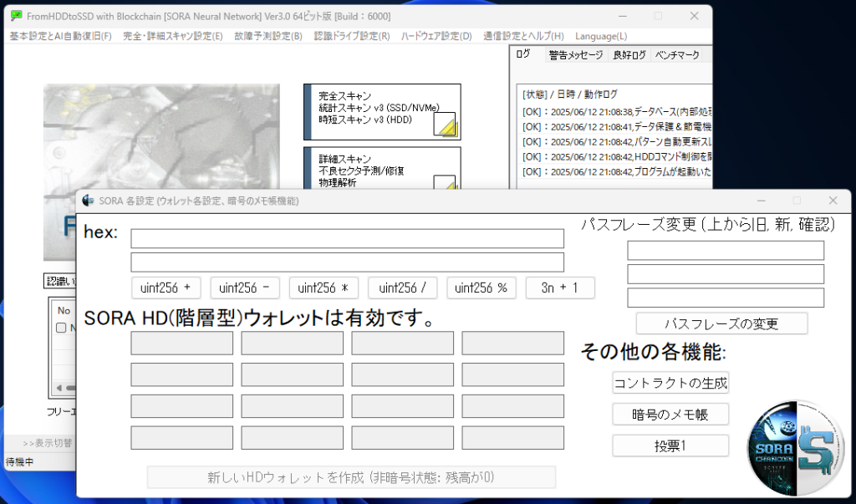The height and width of the screenshot is (504, 856).
Task: Click the bottom-right wallet word box
Action: 512,438
